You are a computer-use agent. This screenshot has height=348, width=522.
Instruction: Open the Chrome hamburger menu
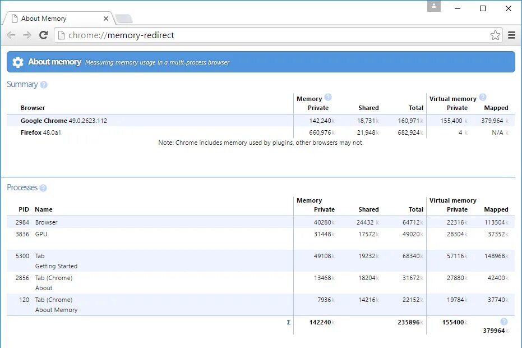click(512, 35)
